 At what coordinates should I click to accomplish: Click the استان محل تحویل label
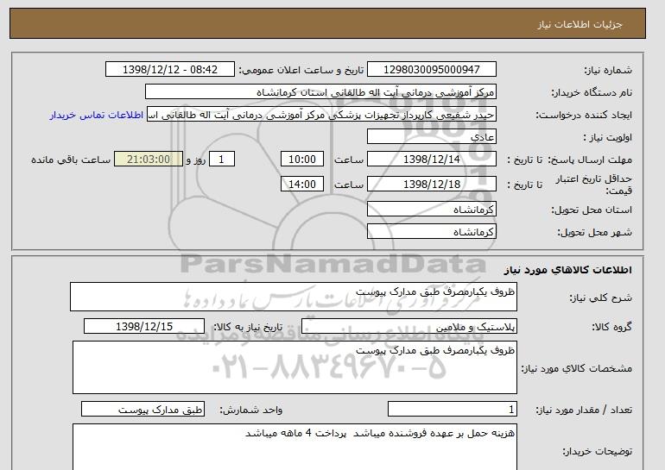coord(592,210)
